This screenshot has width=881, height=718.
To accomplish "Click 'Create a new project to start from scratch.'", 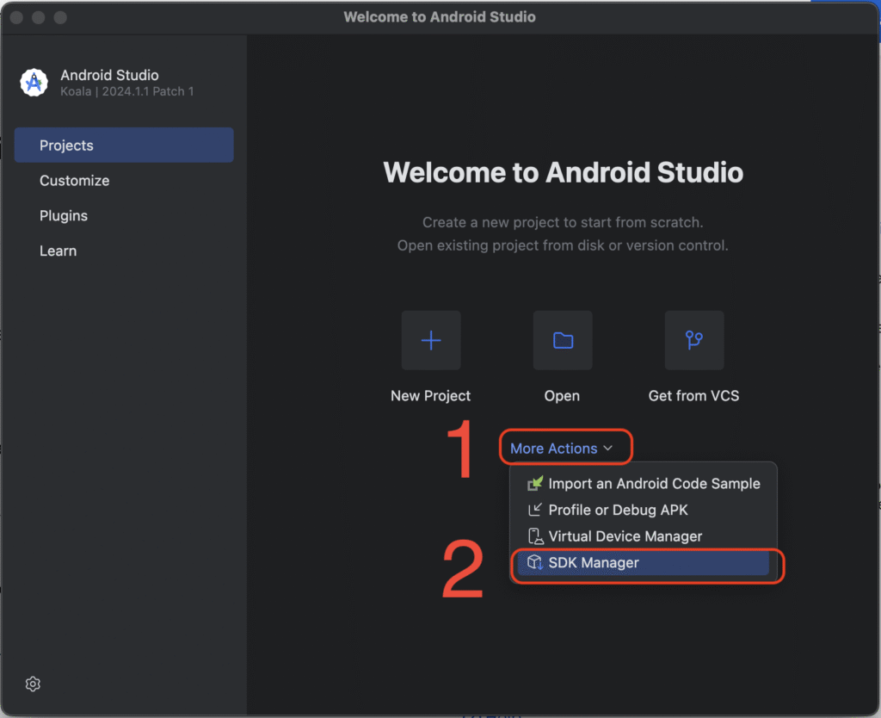I will (x=563, y=222).
